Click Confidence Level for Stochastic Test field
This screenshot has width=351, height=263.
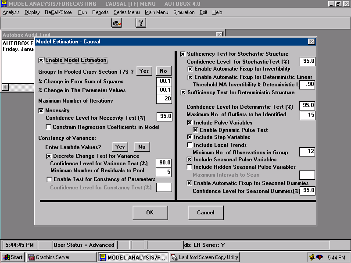point(308,61)
